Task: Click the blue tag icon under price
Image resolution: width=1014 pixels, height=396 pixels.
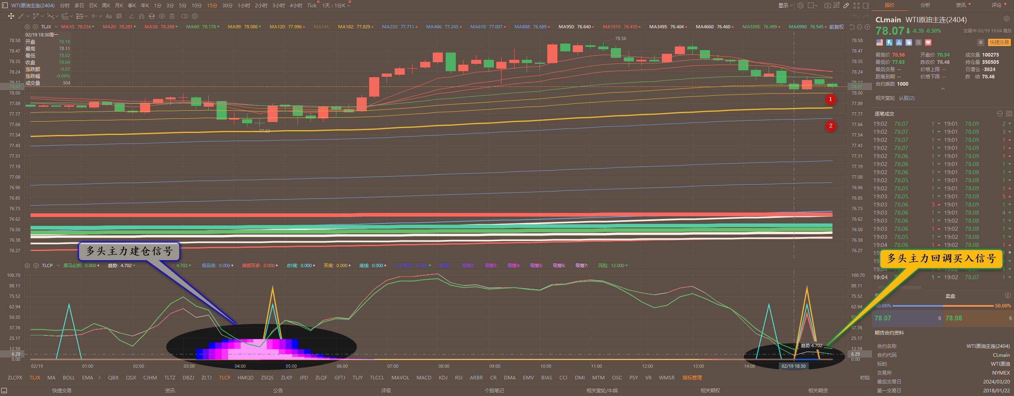Action: 909,42
